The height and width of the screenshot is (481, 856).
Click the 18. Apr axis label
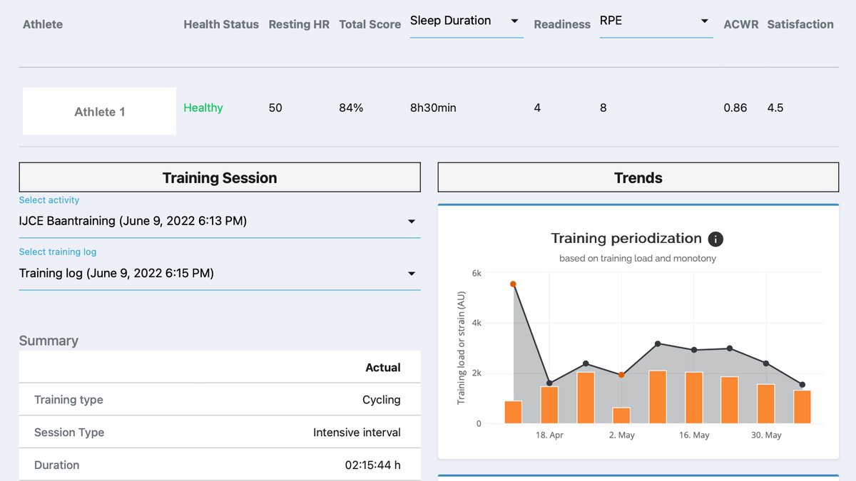[x=549, y=435]
